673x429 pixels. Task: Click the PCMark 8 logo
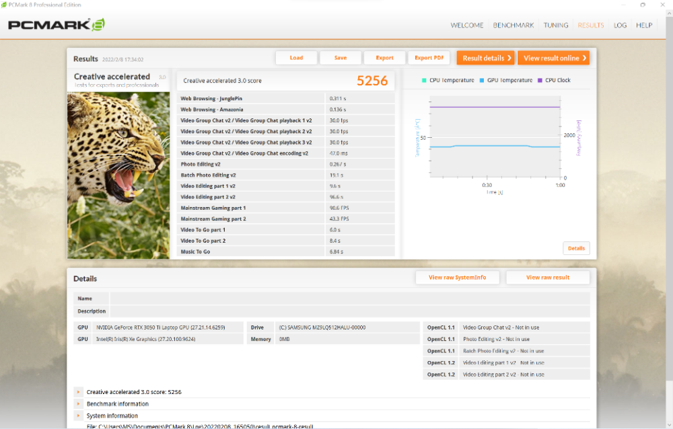(x=57, y=25)
